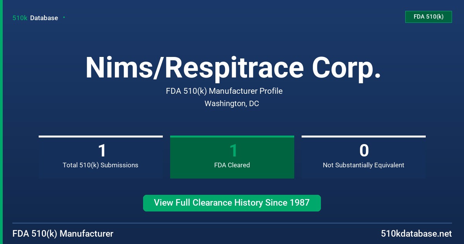Select the Nims/Respitrace Corp. heading

(x=233, y=68)
